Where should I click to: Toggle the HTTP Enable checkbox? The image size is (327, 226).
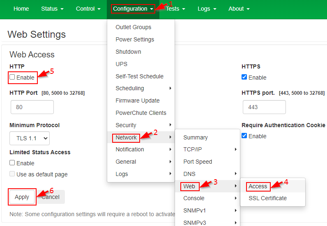pyautogui.click(x=12, y=77)
